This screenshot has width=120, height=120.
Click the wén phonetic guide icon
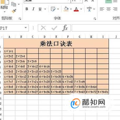(x=89, y=9)
